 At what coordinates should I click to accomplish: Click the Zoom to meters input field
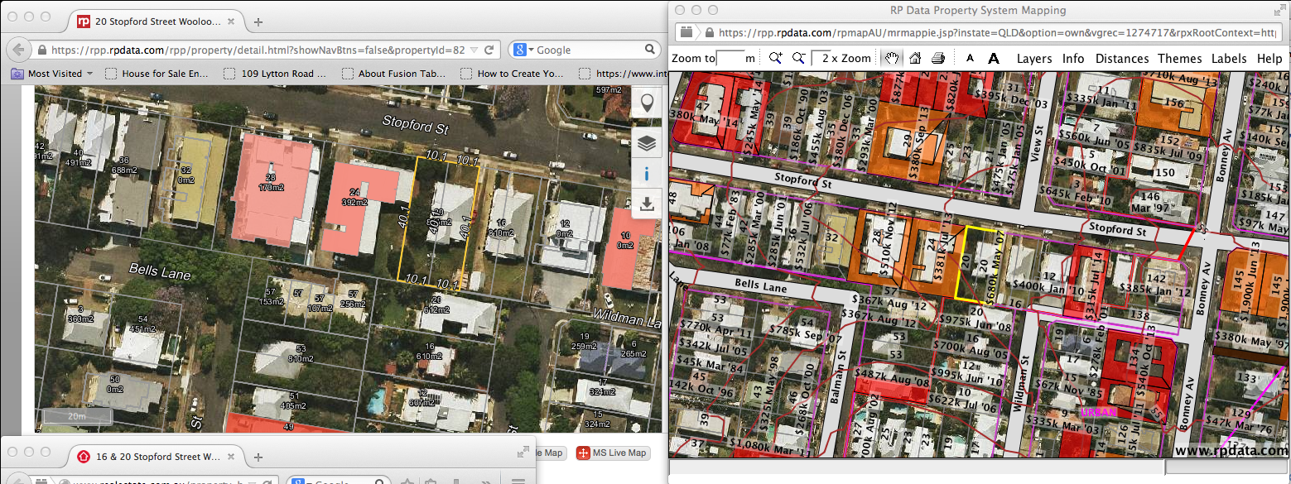(730, 59)
